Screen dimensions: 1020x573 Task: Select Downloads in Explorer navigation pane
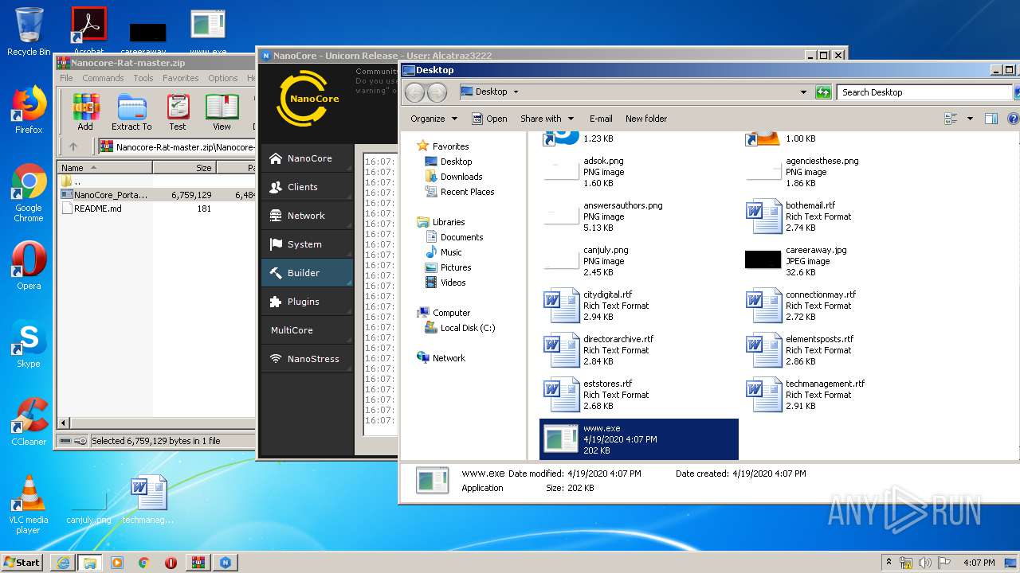461,177
